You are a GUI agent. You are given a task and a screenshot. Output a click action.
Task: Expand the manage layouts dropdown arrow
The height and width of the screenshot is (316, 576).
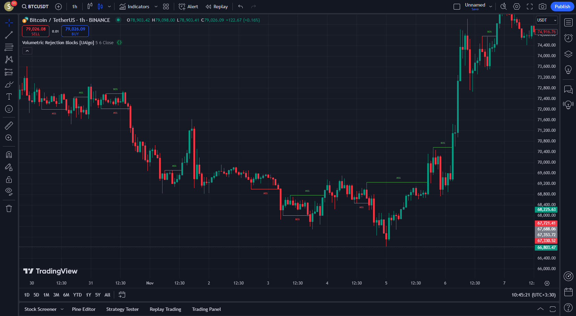point(491,7)
